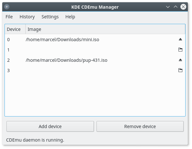The height and width of the screenshot is (149, 192).
Task: Maximize the window with the up chevron
Action: [x=176, y=7]
